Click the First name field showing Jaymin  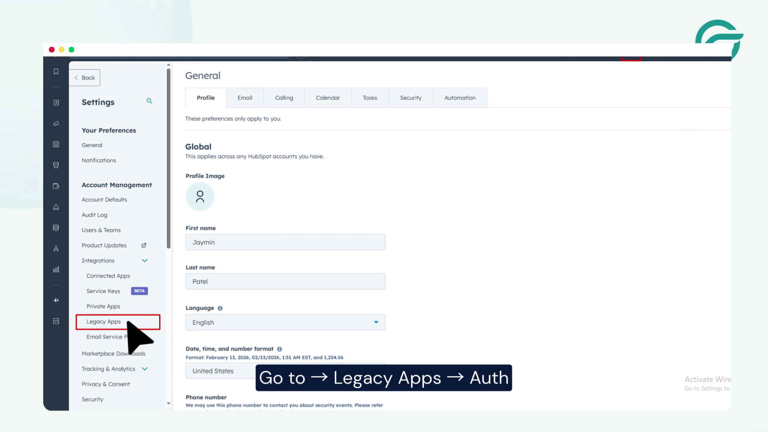285,242
